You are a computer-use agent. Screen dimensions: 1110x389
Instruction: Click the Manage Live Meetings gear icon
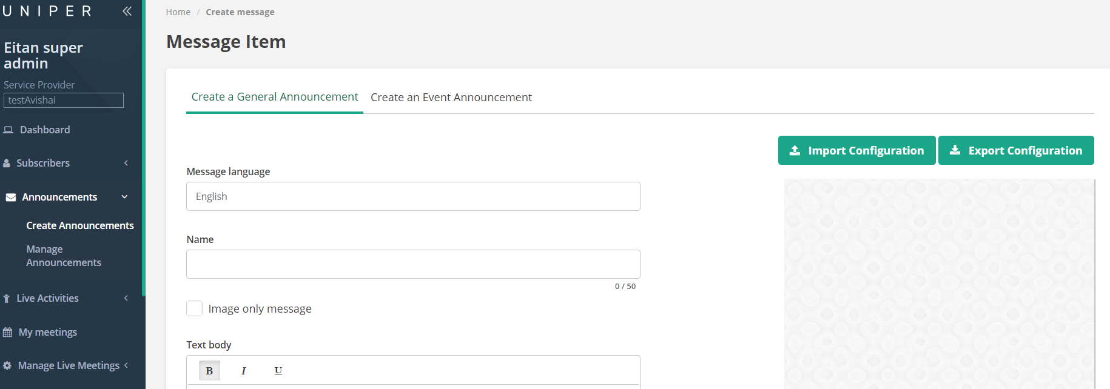pyautogui.click(x=7, y=365)
